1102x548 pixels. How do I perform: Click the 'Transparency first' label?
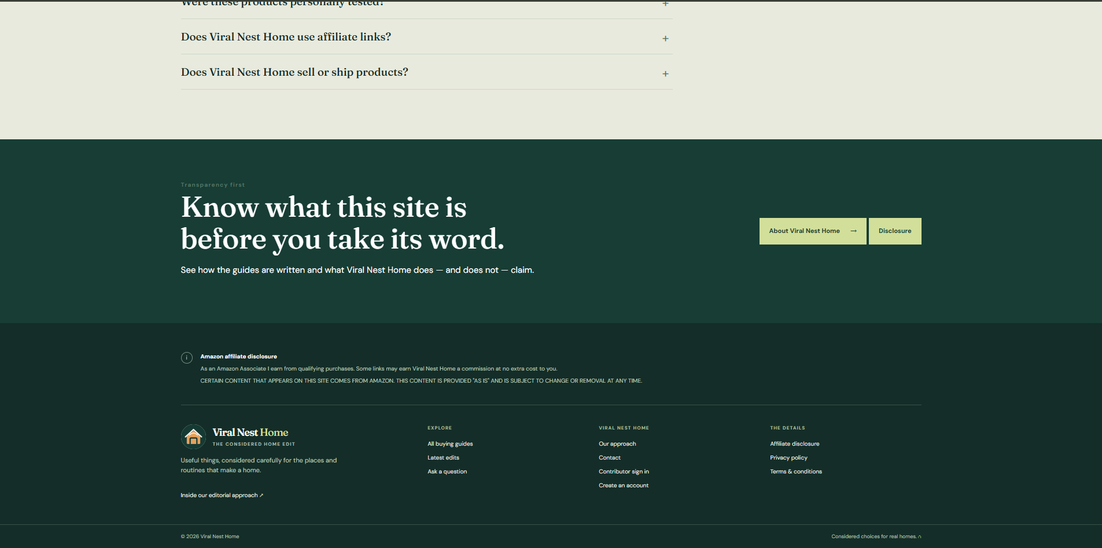click(x=212, y=185)
